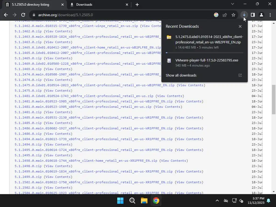The height and width of the screenshot is (207, 276).
Task: Go back to the previous page
Action: pos(6,15)
